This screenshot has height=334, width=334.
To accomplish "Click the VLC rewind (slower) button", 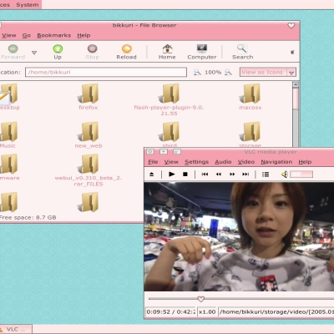I will tap(219, 175).
